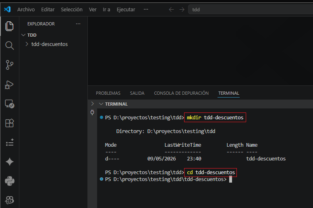Show hidden menu items via title bar ellipsis

pyautogui.click(x=146, y=9)
